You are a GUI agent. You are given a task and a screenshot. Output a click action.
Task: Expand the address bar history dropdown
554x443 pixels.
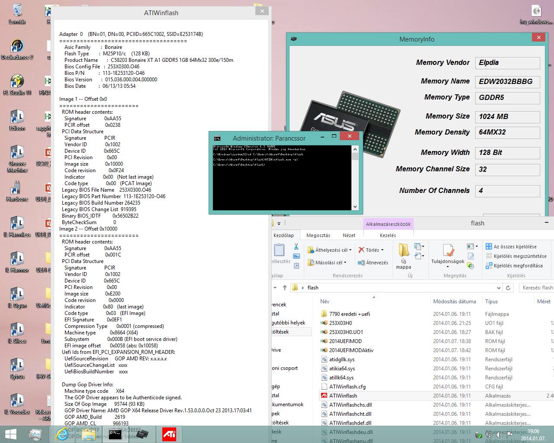pyautogui.click(x=499, y=288)
